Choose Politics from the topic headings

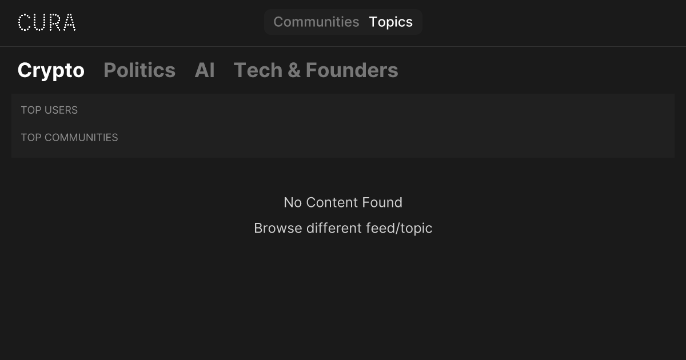(x=139, y=70)
